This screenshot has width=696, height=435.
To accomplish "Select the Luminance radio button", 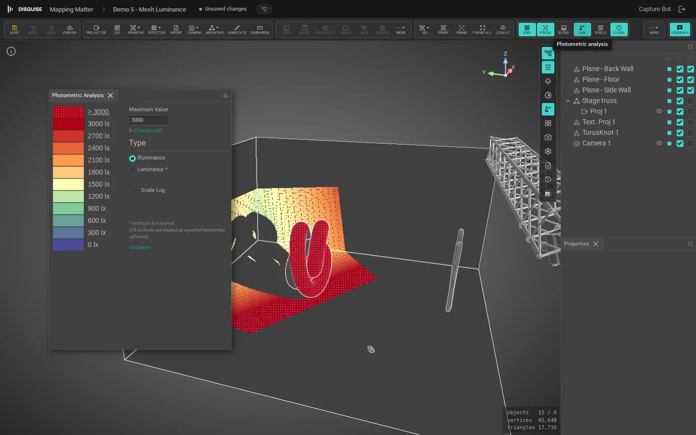I will pyautogui.click(x=132, y=170).
